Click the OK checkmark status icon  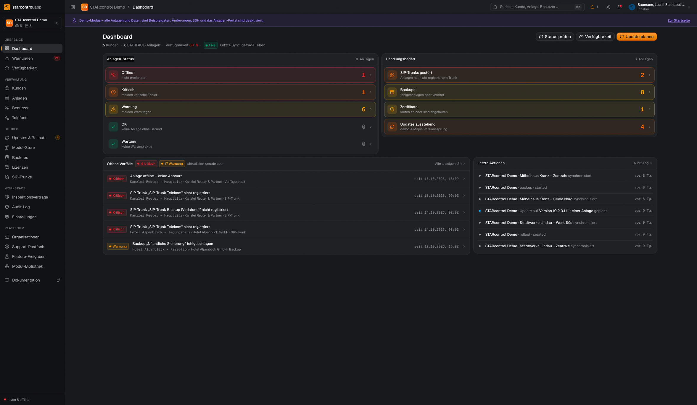point(113,127)
